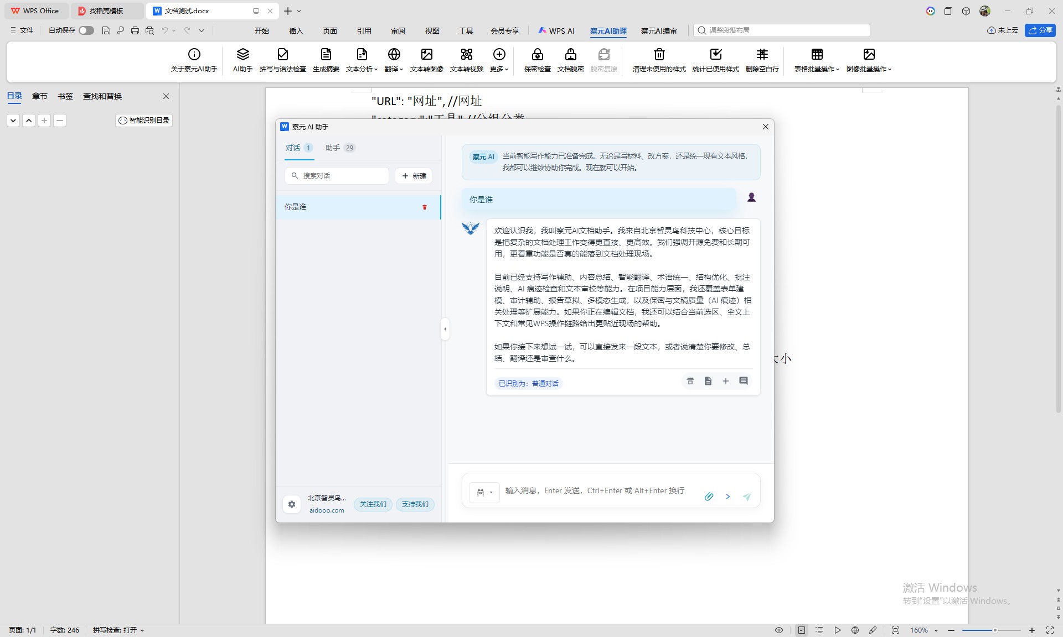Open settings gear in AI assistant dialog
Screen dimensions: 1063x637
292,504
